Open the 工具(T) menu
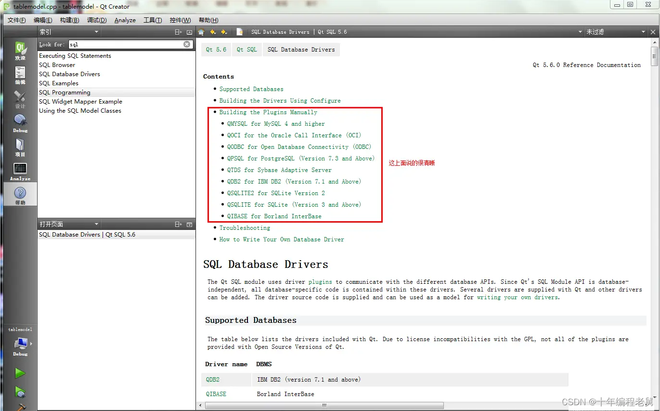The height and width of the screenshot is (411, 660). point(153,20)
